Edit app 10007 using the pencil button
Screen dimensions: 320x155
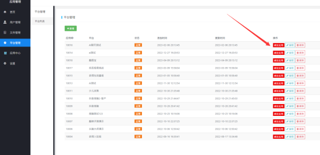pos(290,121)
